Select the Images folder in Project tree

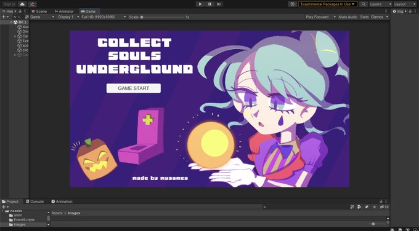point(17,225)
